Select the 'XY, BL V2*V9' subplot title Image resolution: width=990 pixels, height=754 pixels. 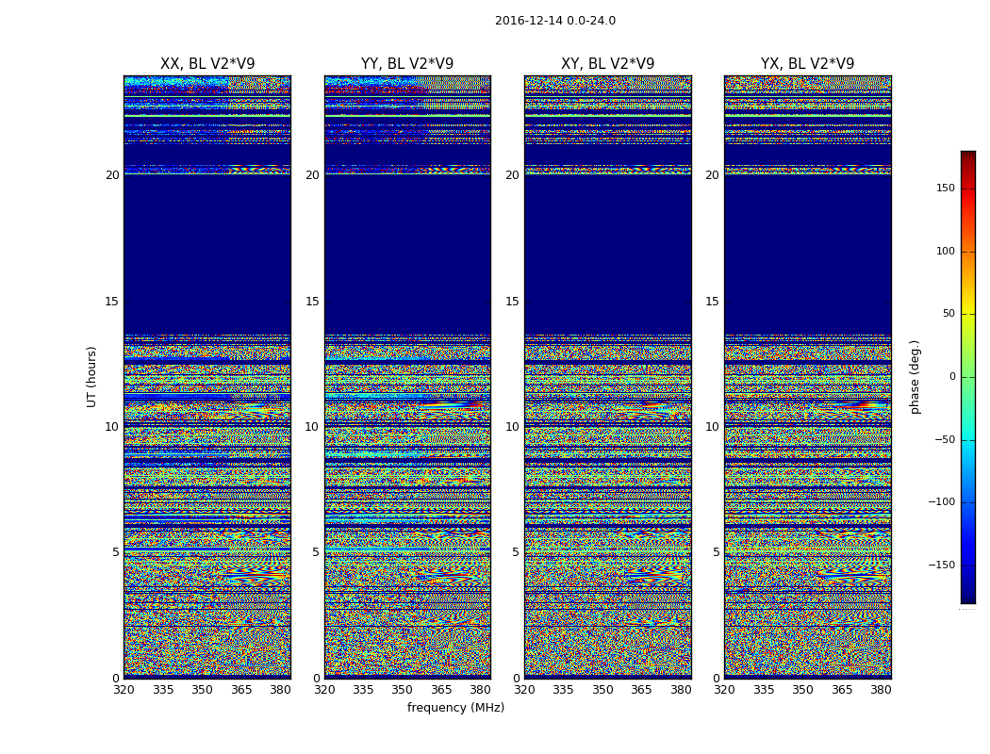(x=608, y=64)
